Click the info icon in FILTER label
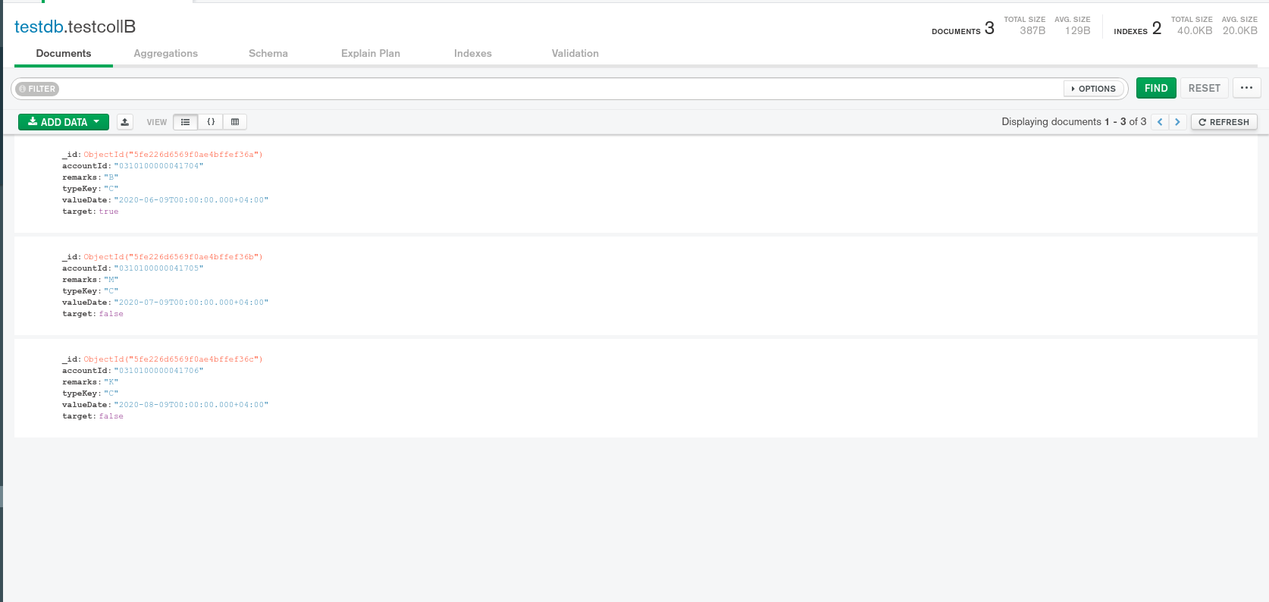 [x=23, y=89]
